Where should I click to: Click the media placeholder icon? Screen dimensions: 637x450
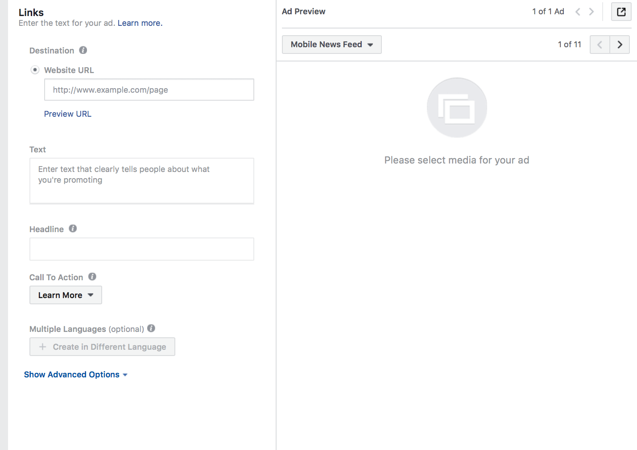click(x=457, y=107)
